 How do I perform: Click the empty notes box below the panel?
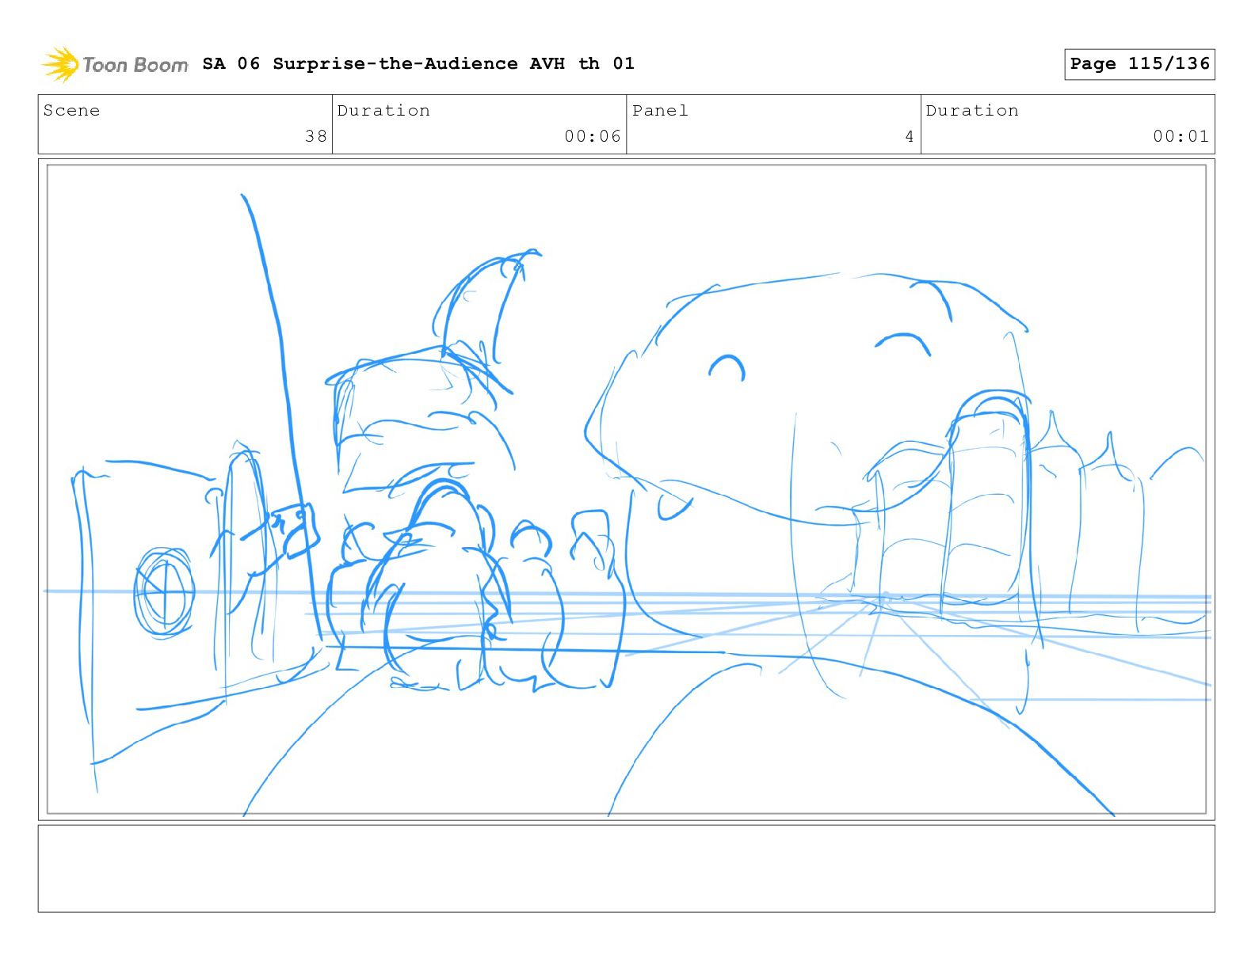pyautogui.click(x=626, y=868)
